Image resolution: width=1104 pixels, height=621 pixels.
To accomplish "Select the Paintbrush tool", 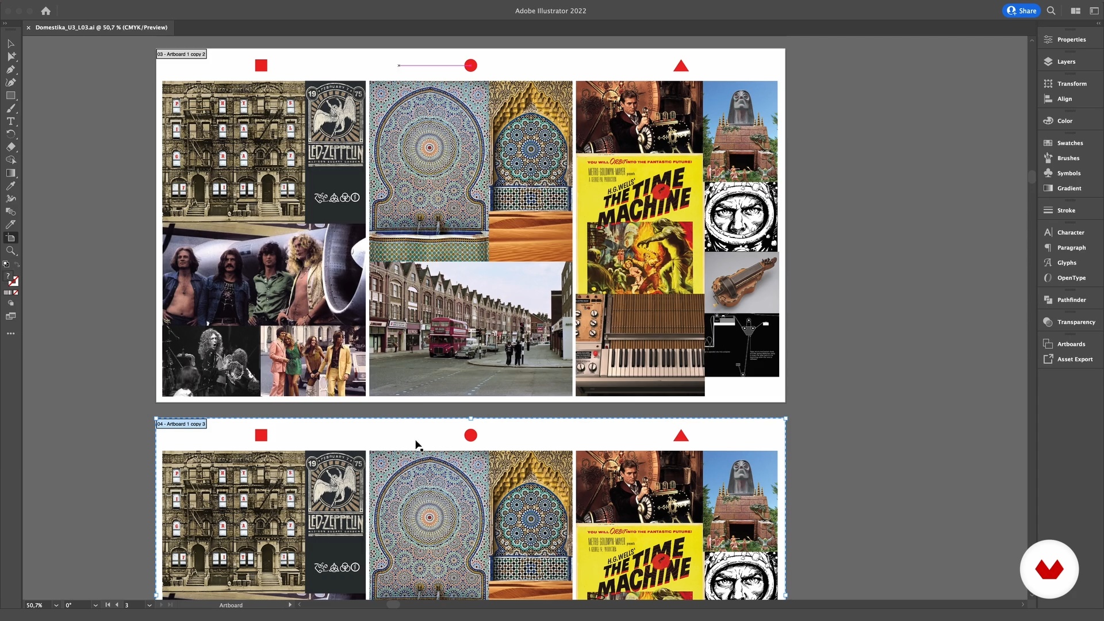I will [x=10, y=108].
